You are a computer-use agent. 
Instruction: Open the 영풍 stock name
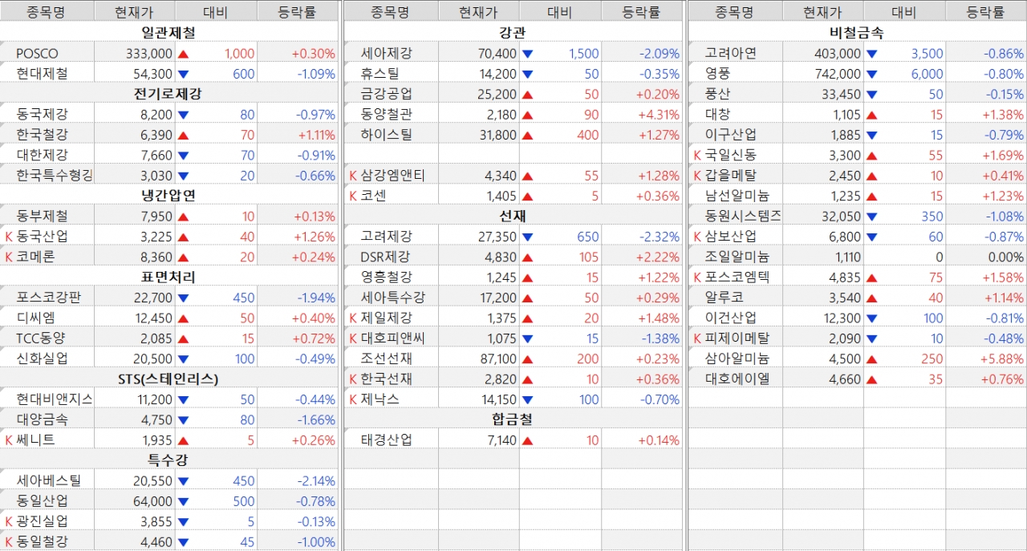(x=718, y=74)
